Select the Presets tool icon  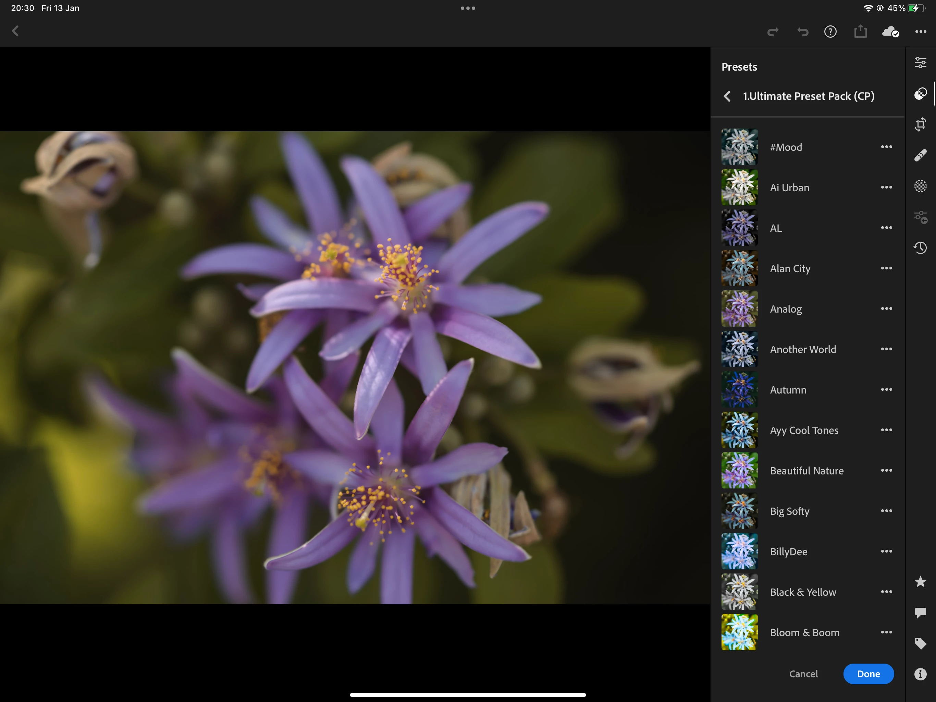[x=920, y=94]
